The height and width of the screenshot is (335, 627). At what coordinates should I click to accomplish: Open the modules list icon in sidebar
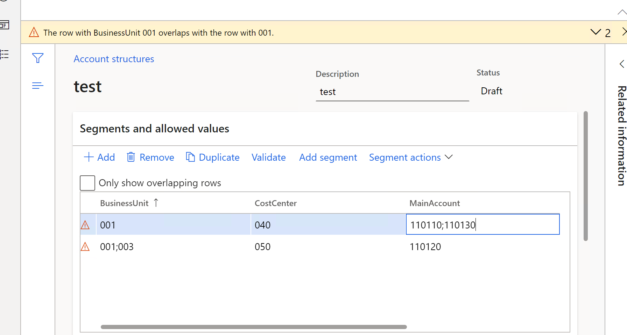pyautogui.click(x=5, y=54)
